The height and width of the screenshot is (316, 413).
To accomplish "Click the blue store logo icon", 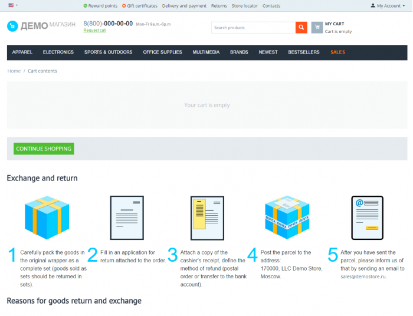I will (12, 26).
